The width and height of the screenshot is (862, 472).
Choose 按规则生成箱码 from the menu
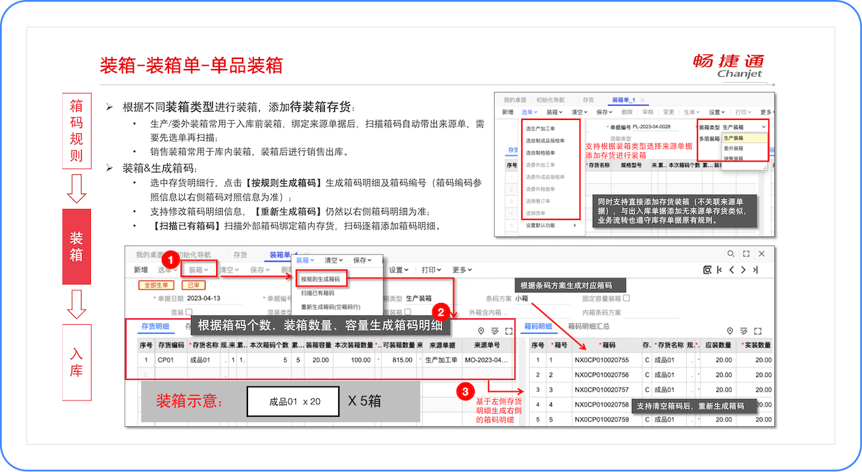point(322,278)
